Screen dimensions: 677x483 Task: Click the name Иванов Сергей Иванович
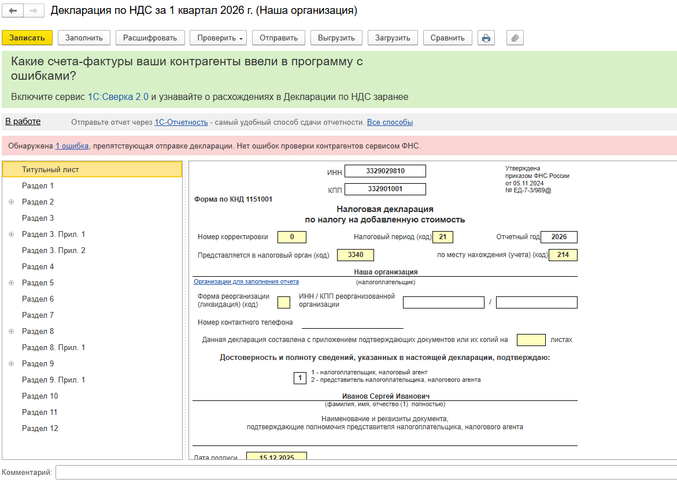386,396
